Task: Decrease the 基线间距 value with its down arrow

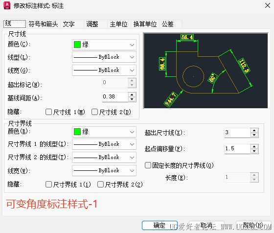Action: (132, 99)
